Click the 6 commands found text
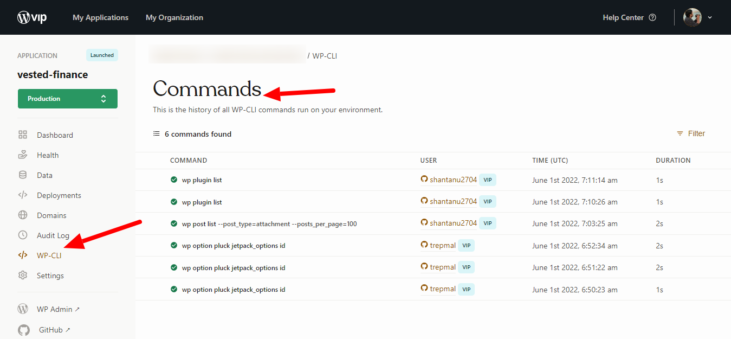 (198, 134)
